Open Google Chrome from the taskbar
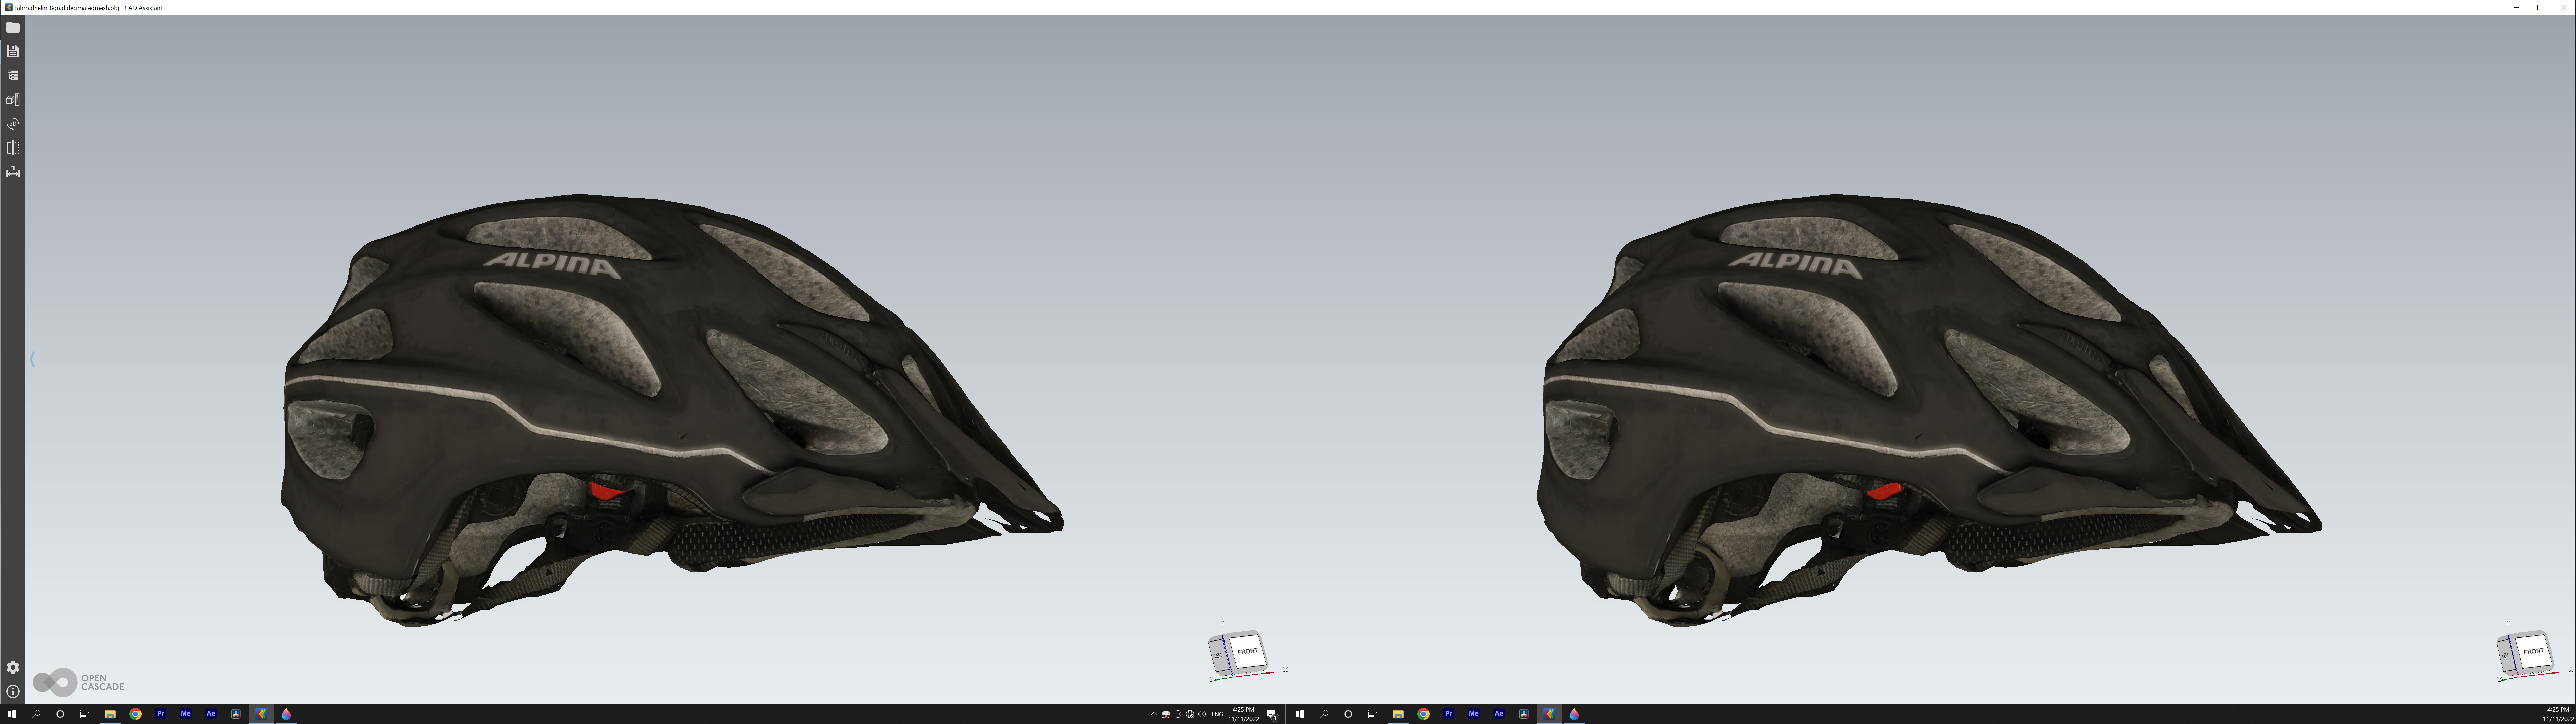This screenshot has height=724, width=2576. (135, 714)
